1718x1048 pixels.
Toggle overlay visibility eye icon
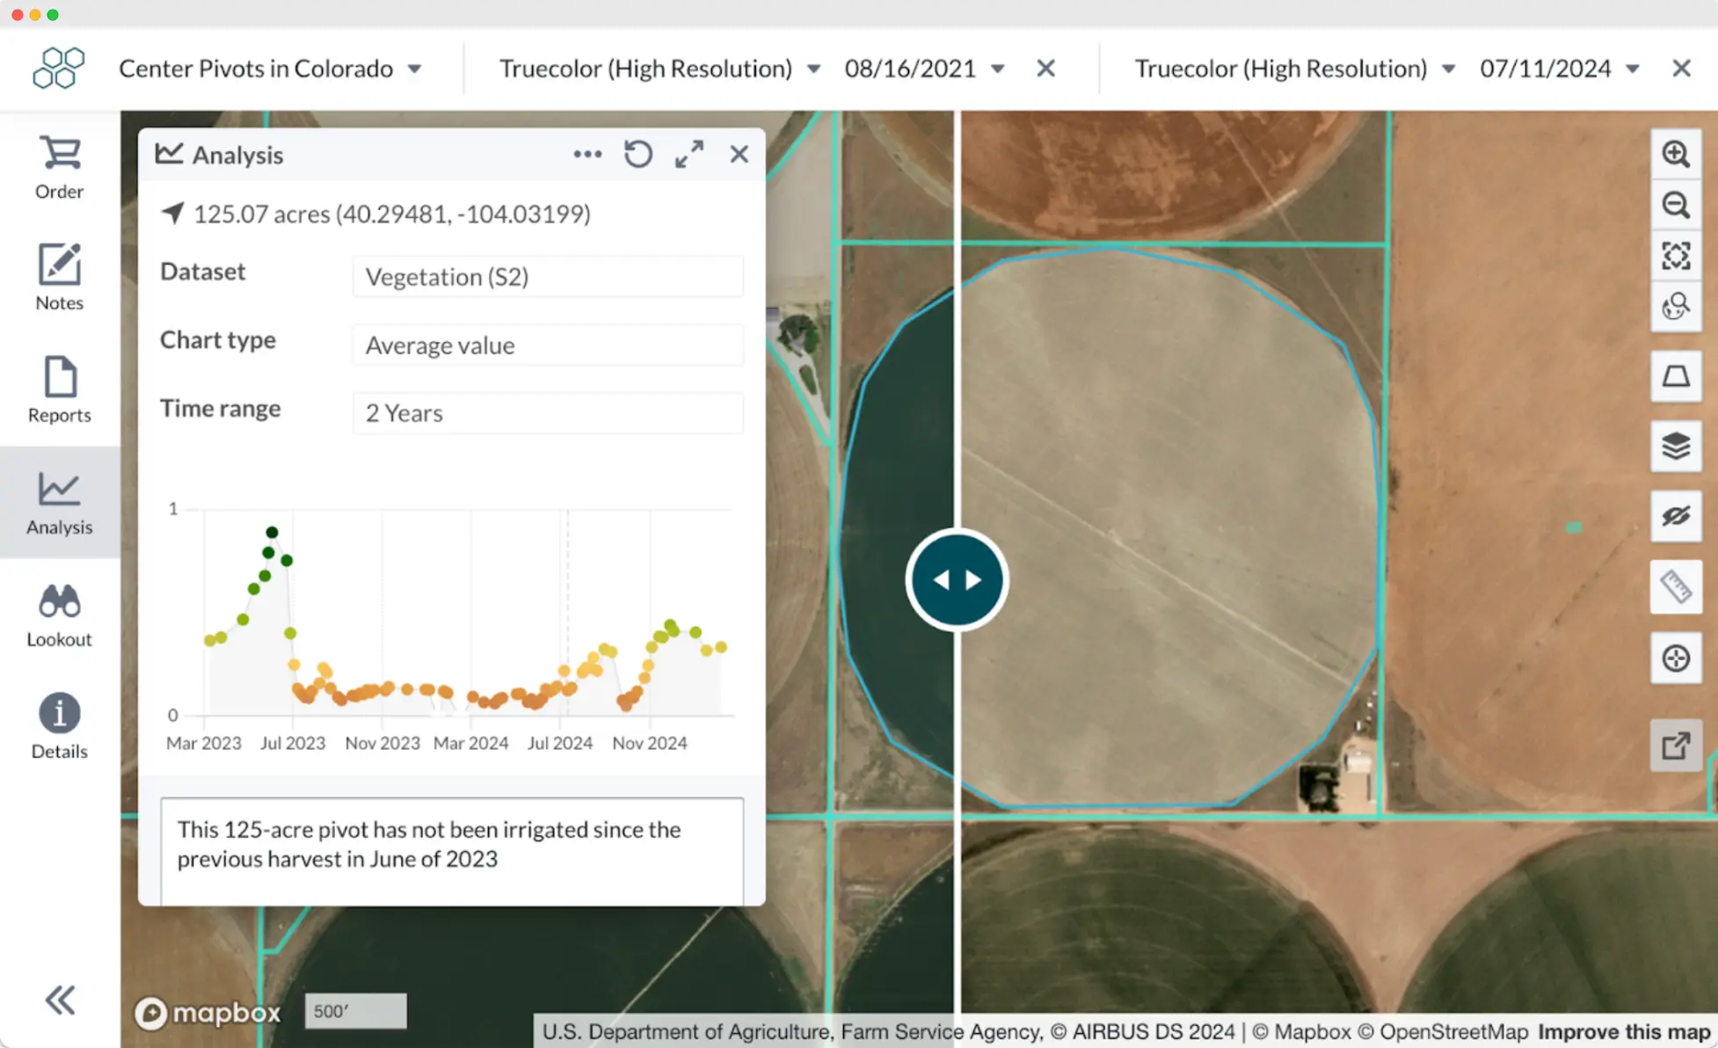click(1676, 516)
